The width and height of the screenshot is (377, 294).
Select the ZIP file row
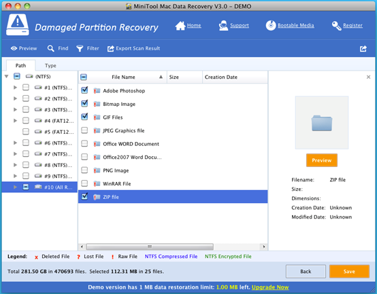173,197
